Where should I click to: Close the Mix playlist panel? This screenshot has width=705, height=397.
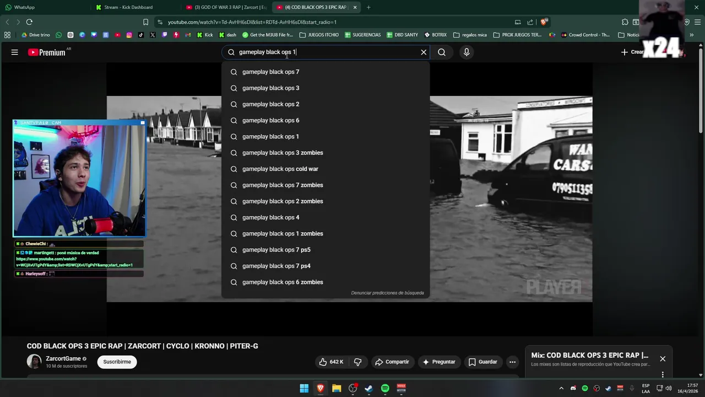pos(663,359)
